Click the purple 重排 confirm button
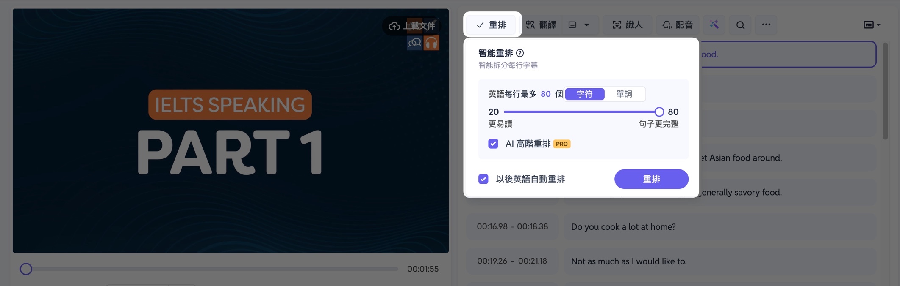This screenshot has width=900, height=286. (651, 179)
